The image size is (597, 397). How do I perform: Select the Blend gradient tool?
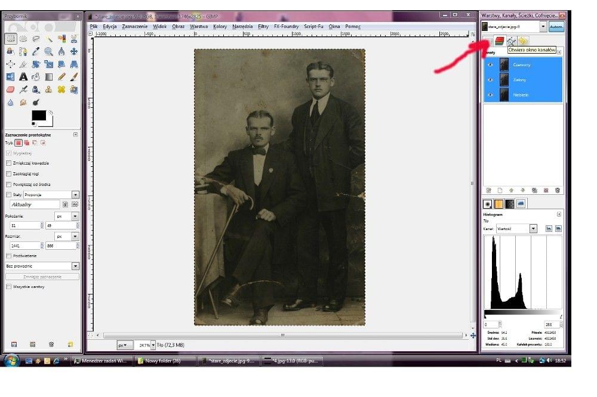pos(49,77)
